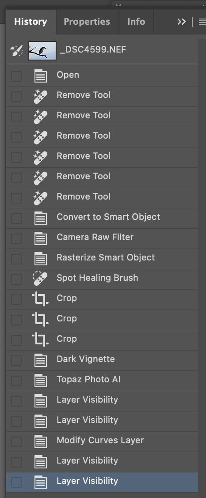Image resolution: width=206 pixels, height=498 pixels.
Task: Tick the source box beside Rasterize Smart Object
Action: 16,259
